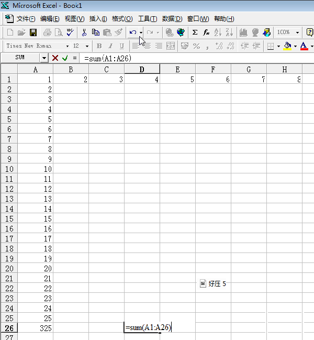Image resolution: width=314 pixels, height=340 pixels.
Task: Click the Merge and Center icon
Action: point(171,46)
